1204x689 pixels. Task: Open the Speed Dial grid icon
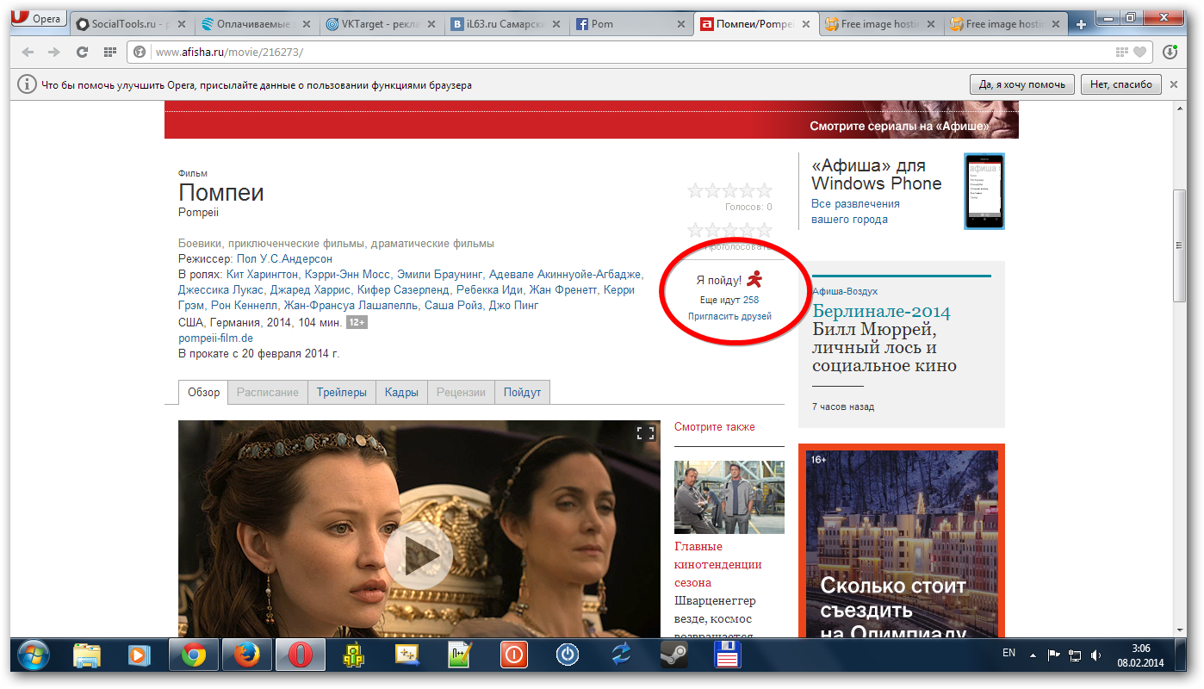[109, 53]
